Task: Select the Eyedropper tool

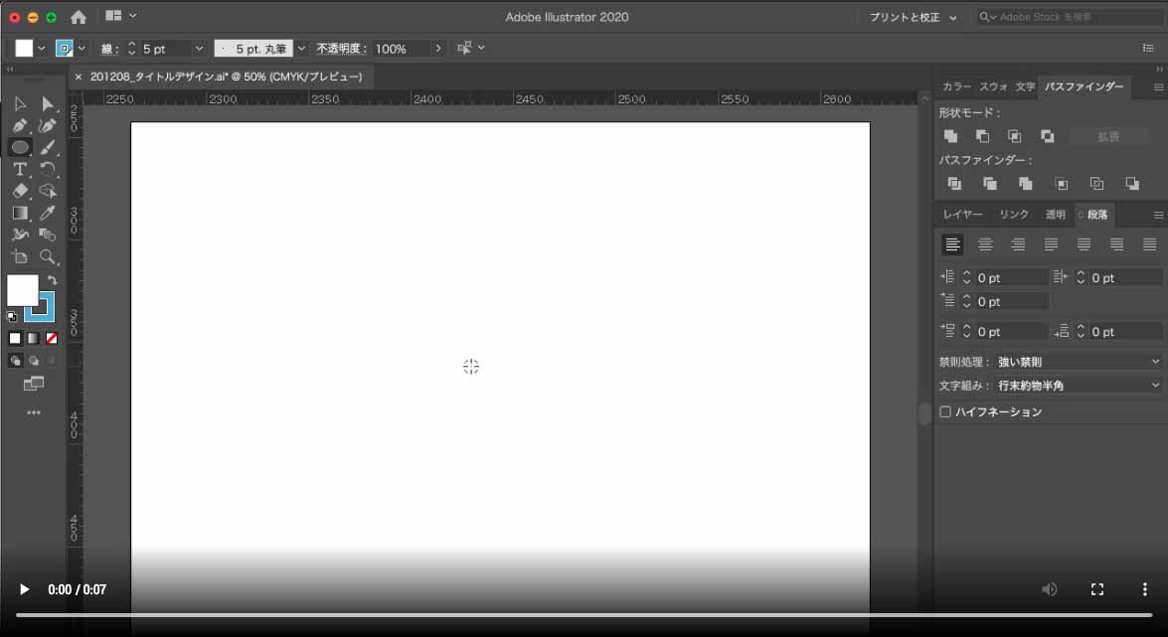Action: pos(48,213)
